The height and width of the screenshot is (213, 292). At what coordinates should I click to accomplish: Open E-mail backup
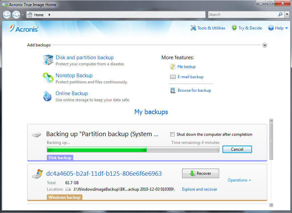191,77
